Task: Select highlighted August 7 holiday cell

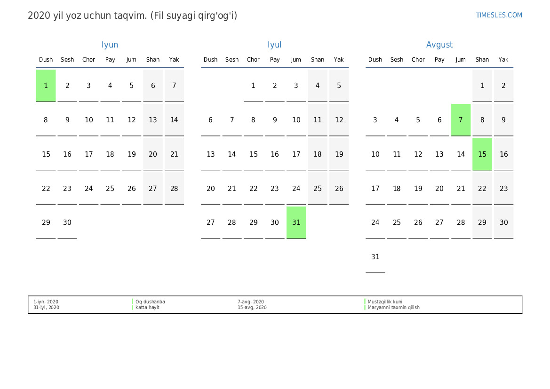Action: pyautogui.click(x=461, y=120)
